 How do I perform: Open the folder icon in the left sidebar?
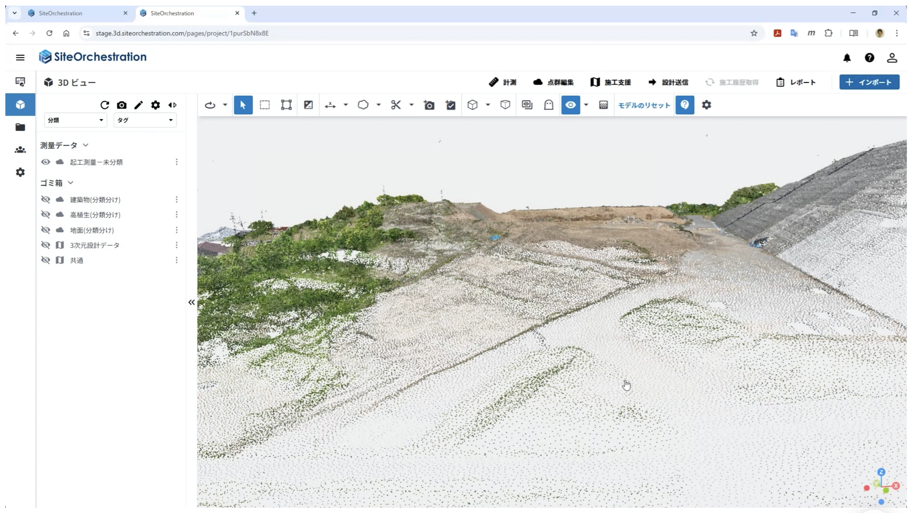(20, 127)
